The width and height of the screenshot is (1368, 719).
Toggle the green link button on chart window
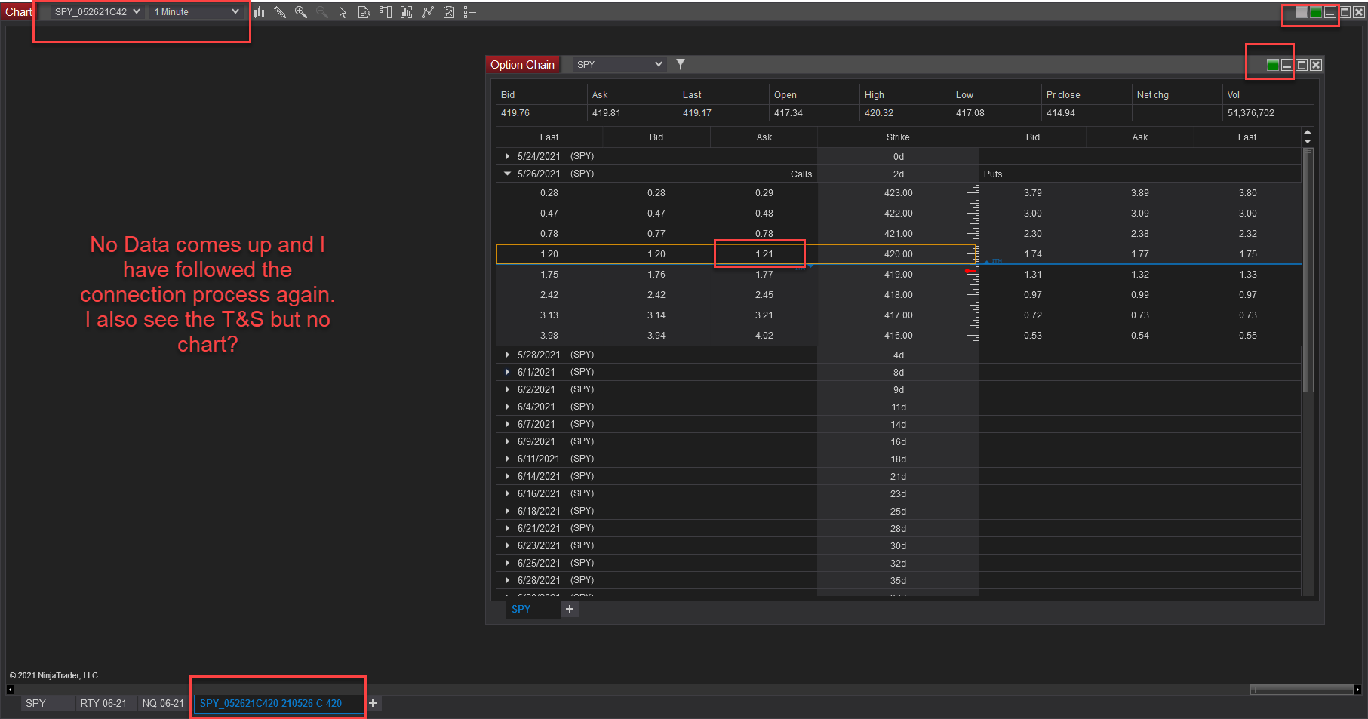[x=1316, y=12]
